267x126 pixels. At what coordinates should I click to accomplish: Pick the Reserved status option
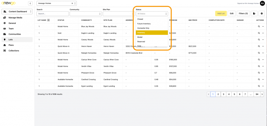tap(152, 42)
